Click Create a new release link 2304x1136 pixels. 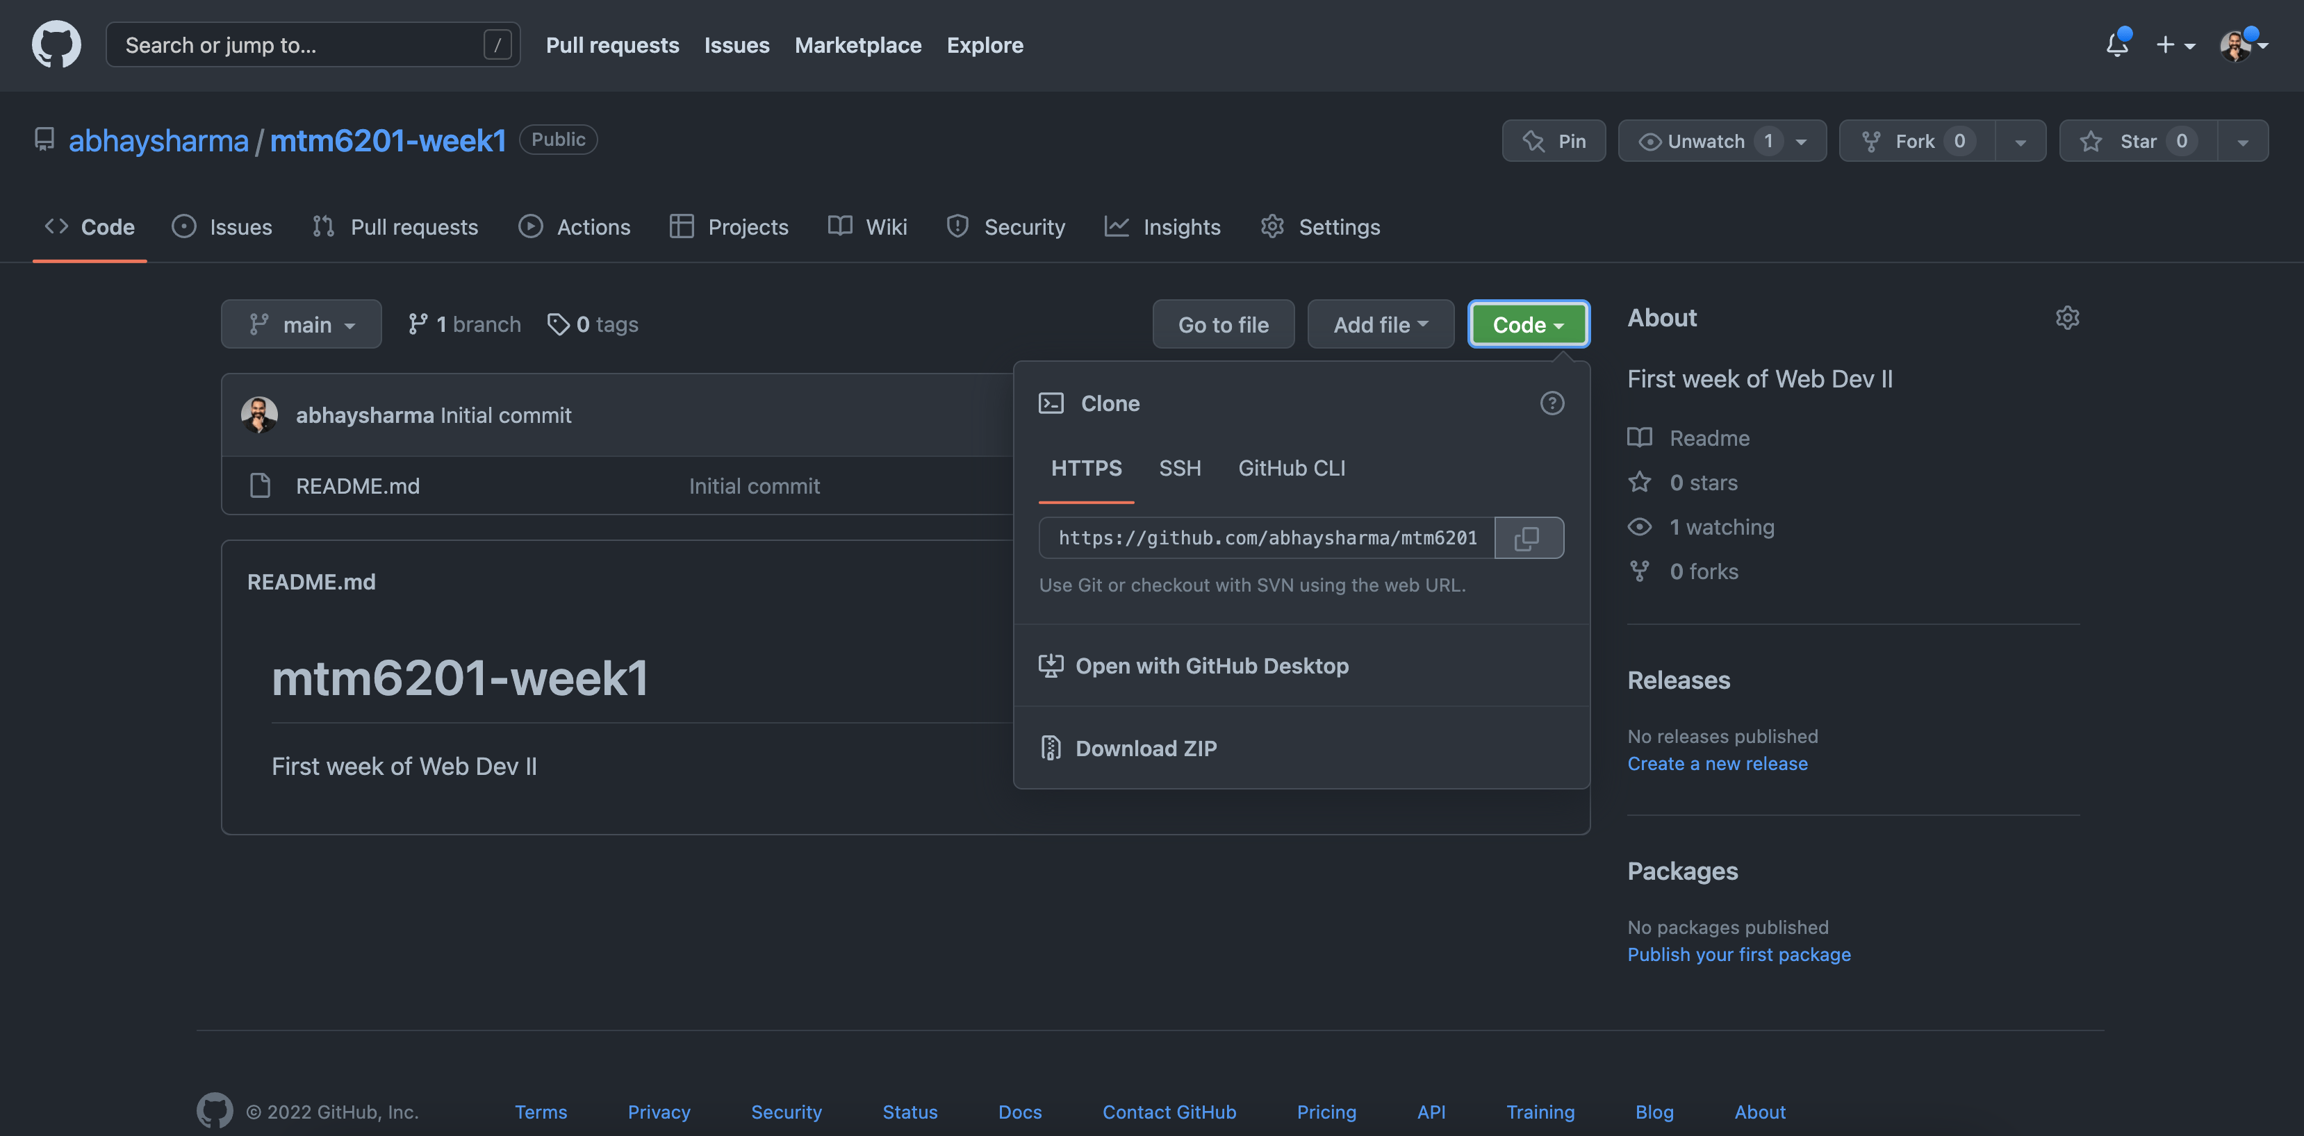[x=1718, y=763]
